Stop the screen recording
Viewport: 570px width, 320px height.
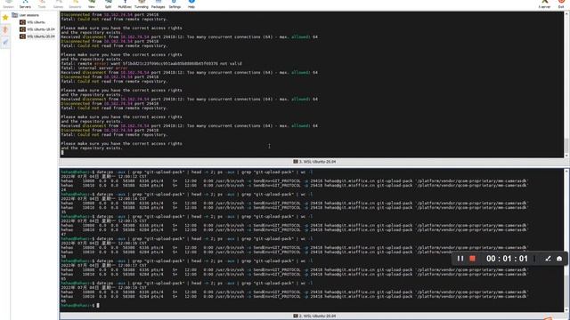point(472,259)
